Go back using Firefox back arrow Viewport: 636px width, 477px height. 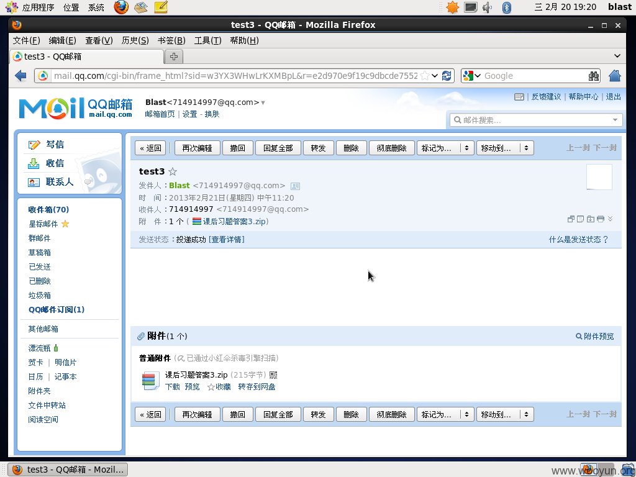[20, 76]
